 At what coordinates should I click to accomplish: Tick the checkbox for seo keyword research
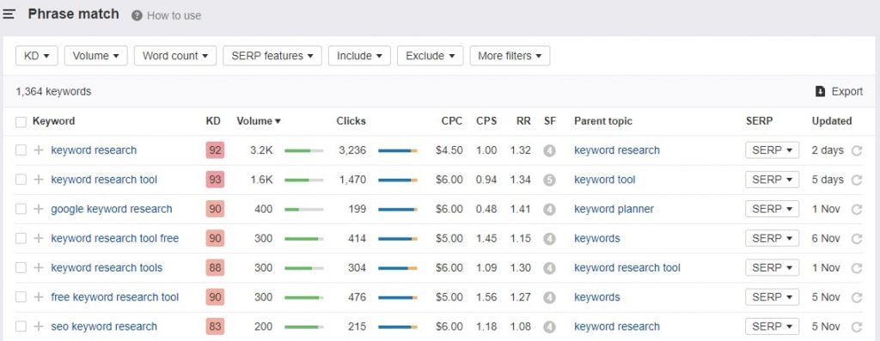[x=21, y=326]
